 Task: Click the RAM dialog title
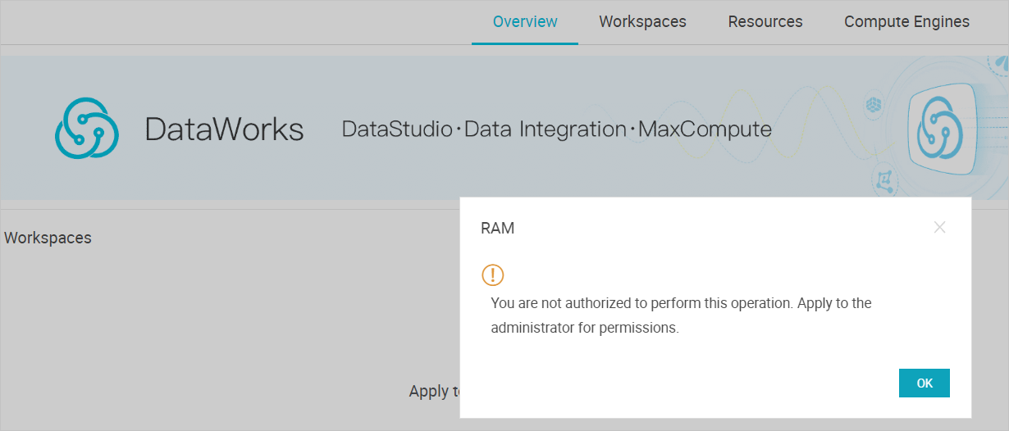(497, 229)
